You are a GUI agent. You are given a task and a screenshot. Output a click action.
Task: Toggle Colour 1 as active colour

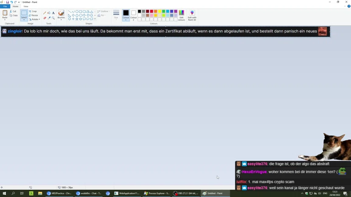126,15
